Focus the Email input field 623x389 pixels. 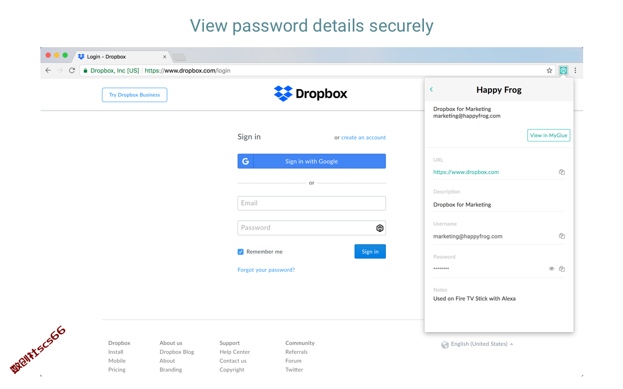click(311, 203)
